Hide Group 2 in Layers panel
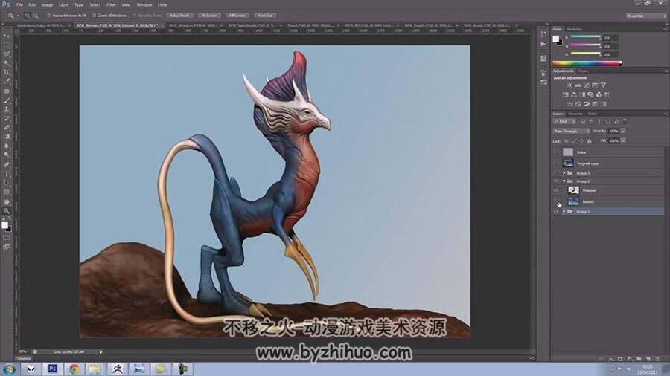The width and height of the screenshot is (670, 376). 556,181
